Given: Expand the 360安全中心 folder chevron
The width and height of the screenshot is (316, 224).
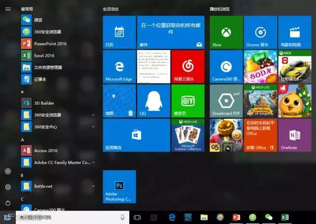Looking at the screenshot, I should (93, 127).
